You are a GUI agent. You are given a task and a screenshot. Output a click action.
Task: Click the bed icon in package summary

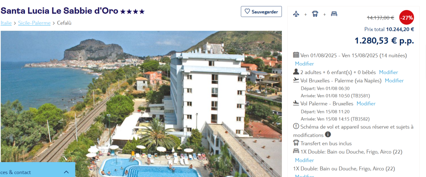pos(334,14)
